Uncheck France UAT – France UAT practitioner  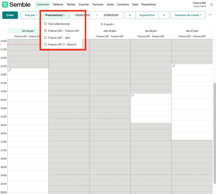45,31
